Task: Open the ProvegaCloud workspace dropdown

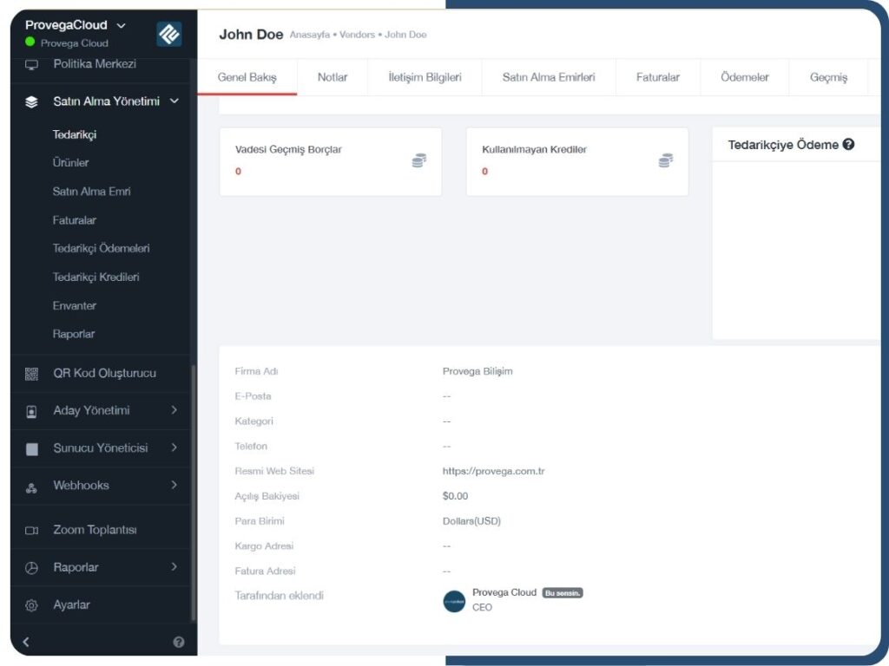Action: click(121, 25)
